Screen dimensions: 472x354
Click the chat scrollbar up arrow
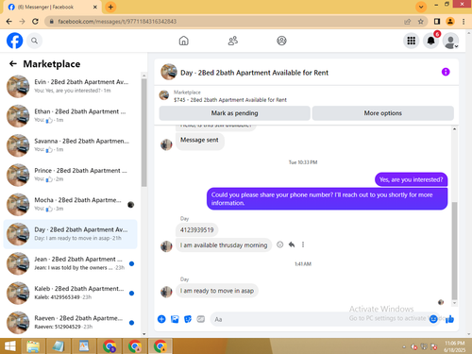point(454,129)
